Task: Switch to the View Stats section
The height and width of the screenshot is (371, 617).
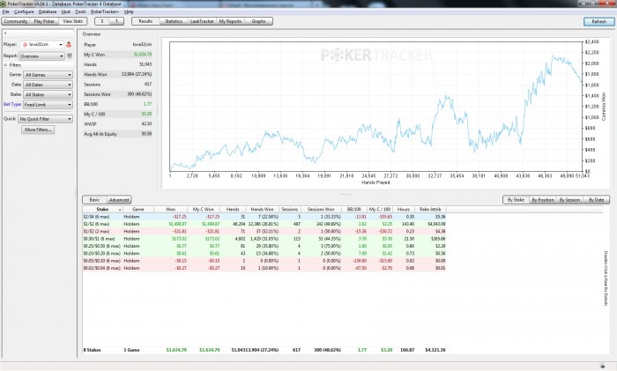Action: [x=73, y=21]
